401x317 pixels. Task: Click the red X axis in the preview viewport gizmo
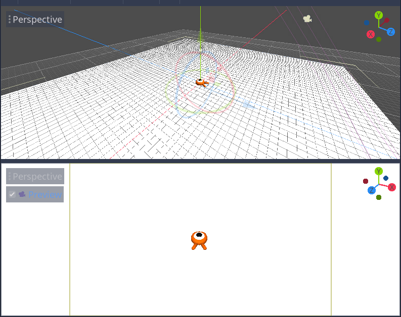pyautogui.click(x=392, y=187)
